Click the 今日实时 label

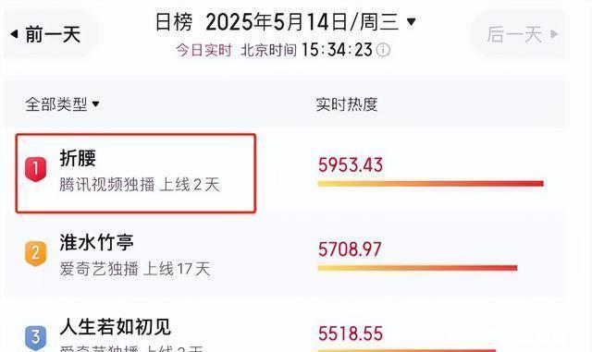pos(203,50)
